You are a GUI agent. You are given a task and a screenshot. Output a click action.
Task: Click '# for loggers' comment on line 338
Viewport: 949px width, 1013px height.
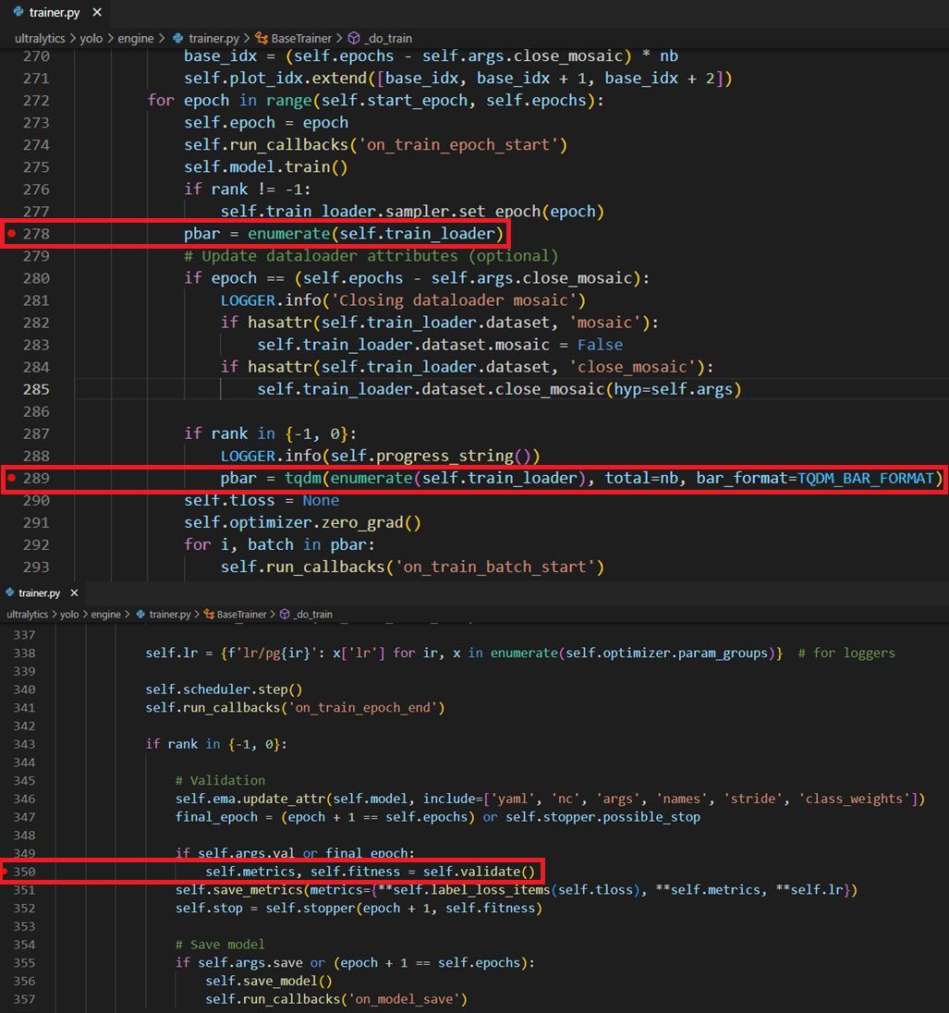pyautogui.click(x=846, y=653)
